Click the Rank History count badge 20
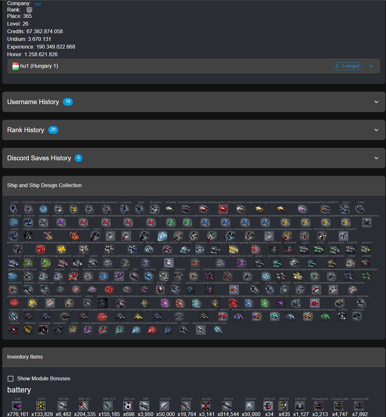 tap(53, 130)
